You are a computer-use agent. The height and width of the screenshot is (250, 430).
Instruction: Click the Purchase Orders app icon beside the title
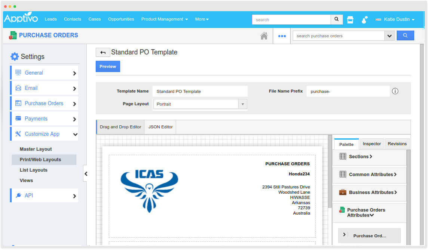pos(13,35)
